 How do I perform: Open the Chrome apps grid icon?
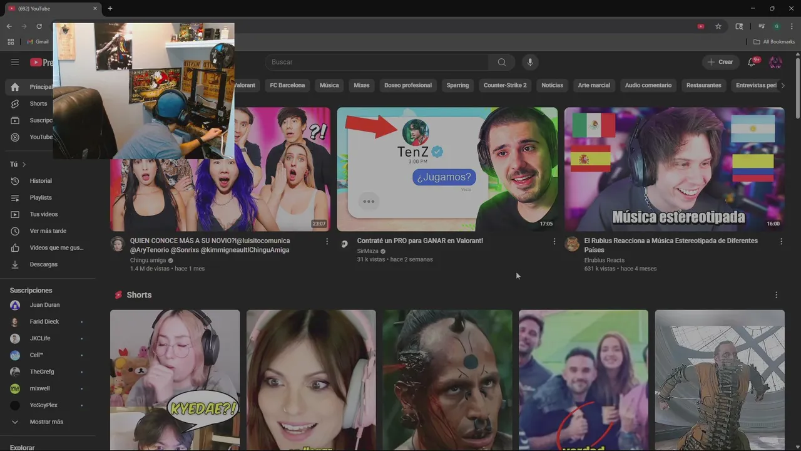point(11,42)
